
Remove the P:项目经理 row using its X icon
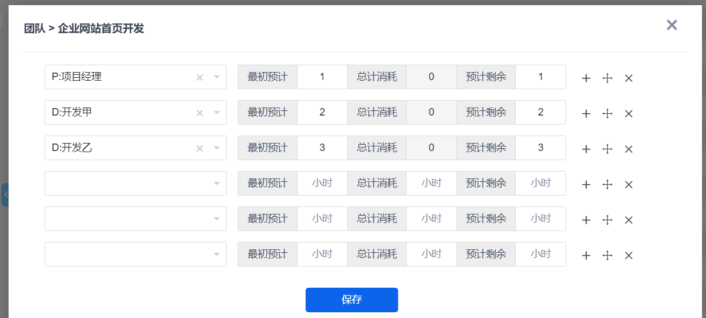pyautogui.click(x=629, y=78)
